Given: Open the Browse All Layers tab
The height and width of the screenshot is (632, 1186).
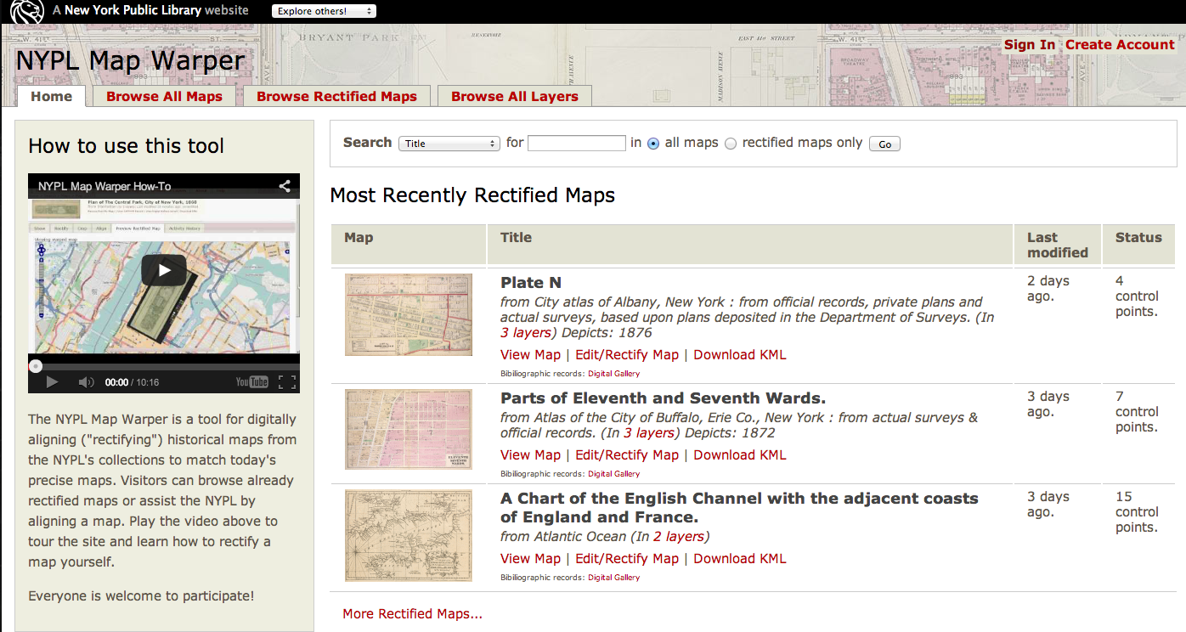Looking at the screenshot, I should point(515,96).
